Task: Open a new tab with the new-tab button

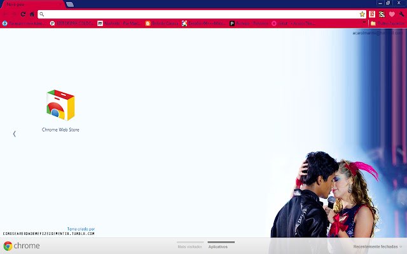Action: coord(70,4)
